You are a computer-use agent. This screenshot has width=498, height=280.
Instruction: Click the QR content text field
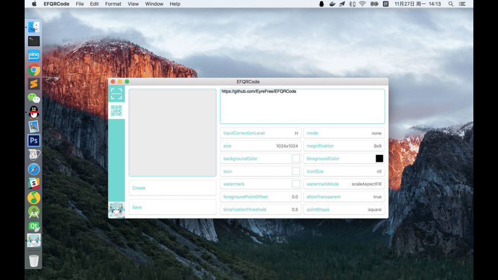tap(302, 106)
